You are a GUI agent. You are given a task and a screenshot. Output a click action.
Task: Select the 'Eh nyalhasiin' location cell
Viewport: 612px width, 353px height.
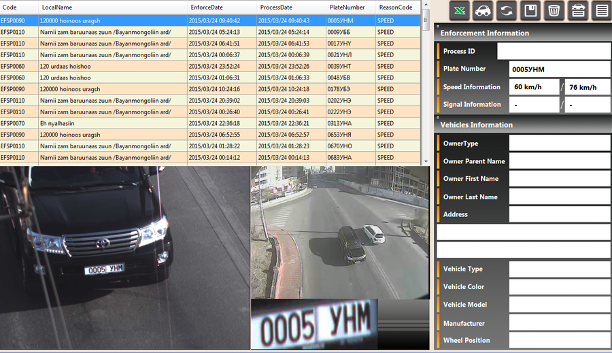click(x=113, y=123)
